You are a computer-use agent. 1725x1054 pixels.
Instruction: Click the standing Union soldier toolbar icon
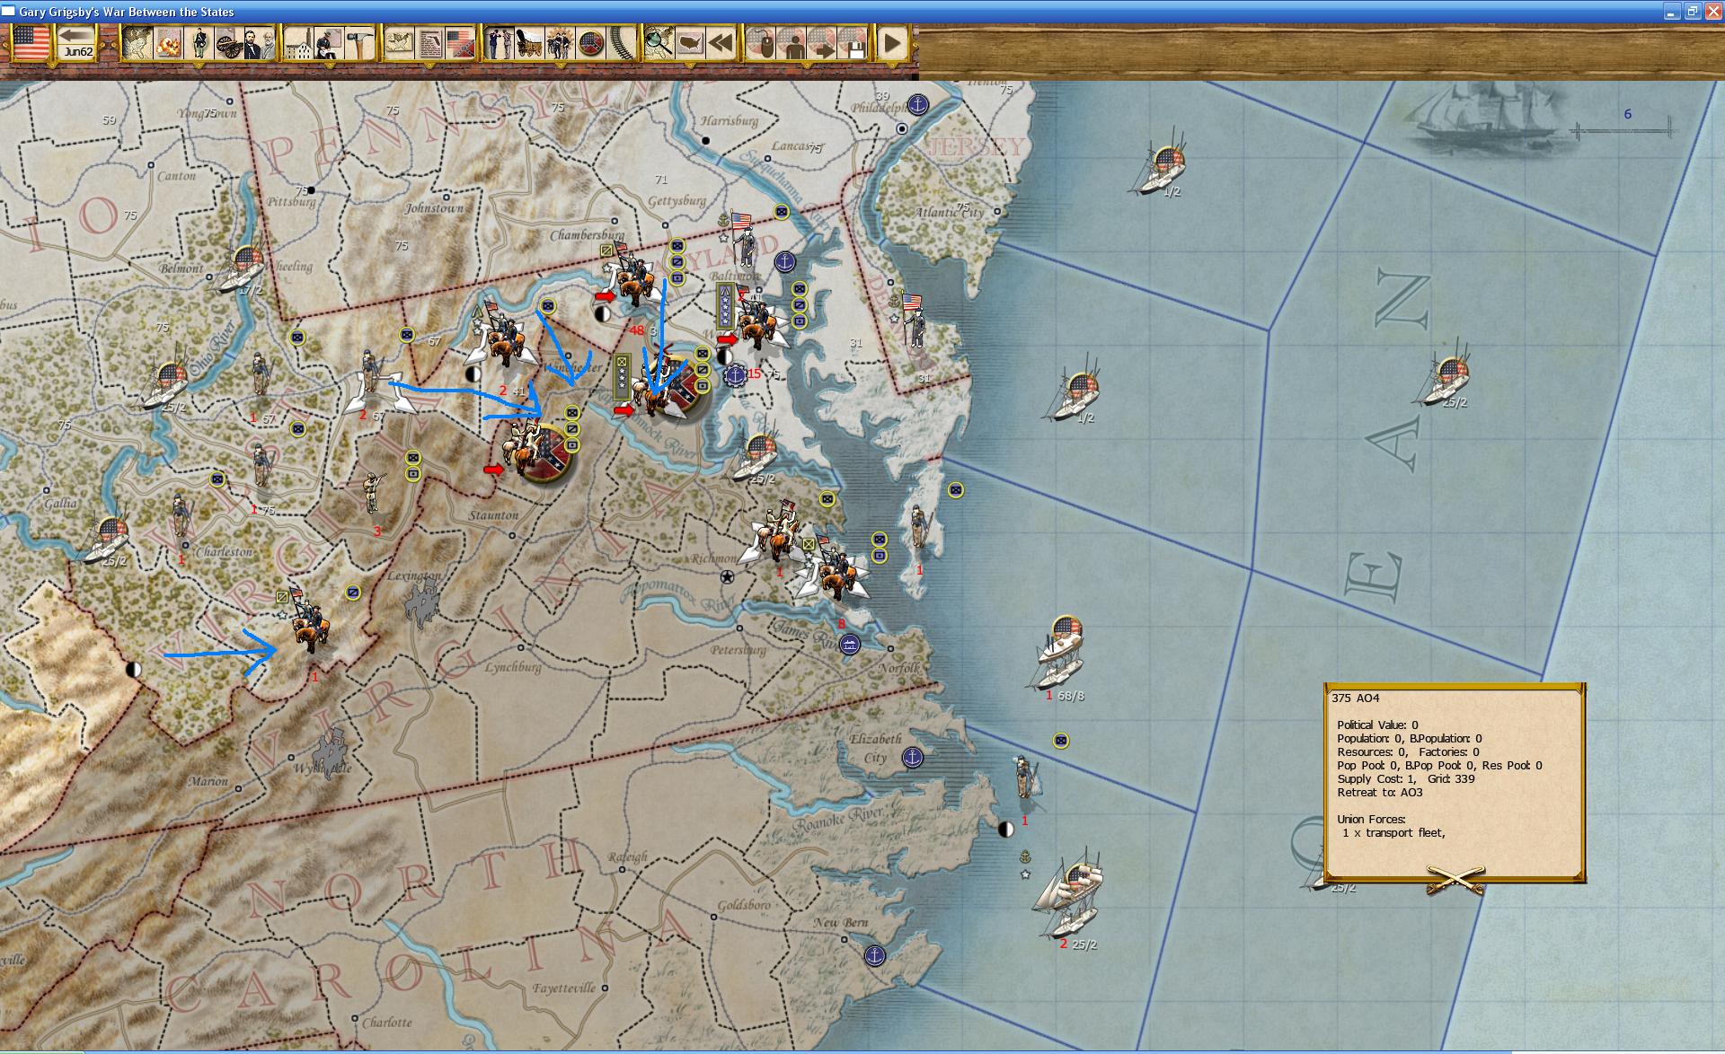click(x=199, y=43)
